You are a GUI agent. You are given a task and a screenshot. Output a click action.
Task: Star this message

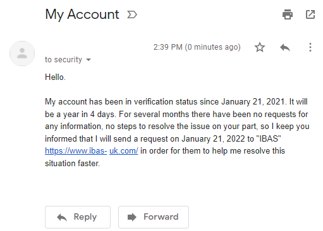click(x=260, y=47)
